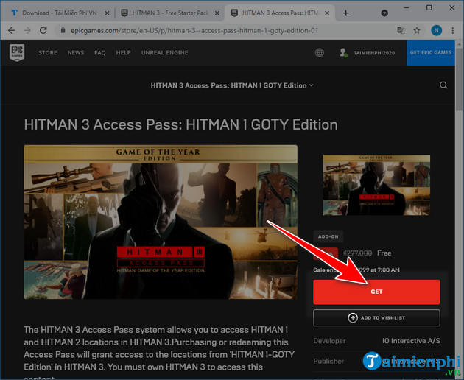This screenshot has height=380, width=464.
Task: Bookmark this page with the star icon
Action: [x=417, y=30]
